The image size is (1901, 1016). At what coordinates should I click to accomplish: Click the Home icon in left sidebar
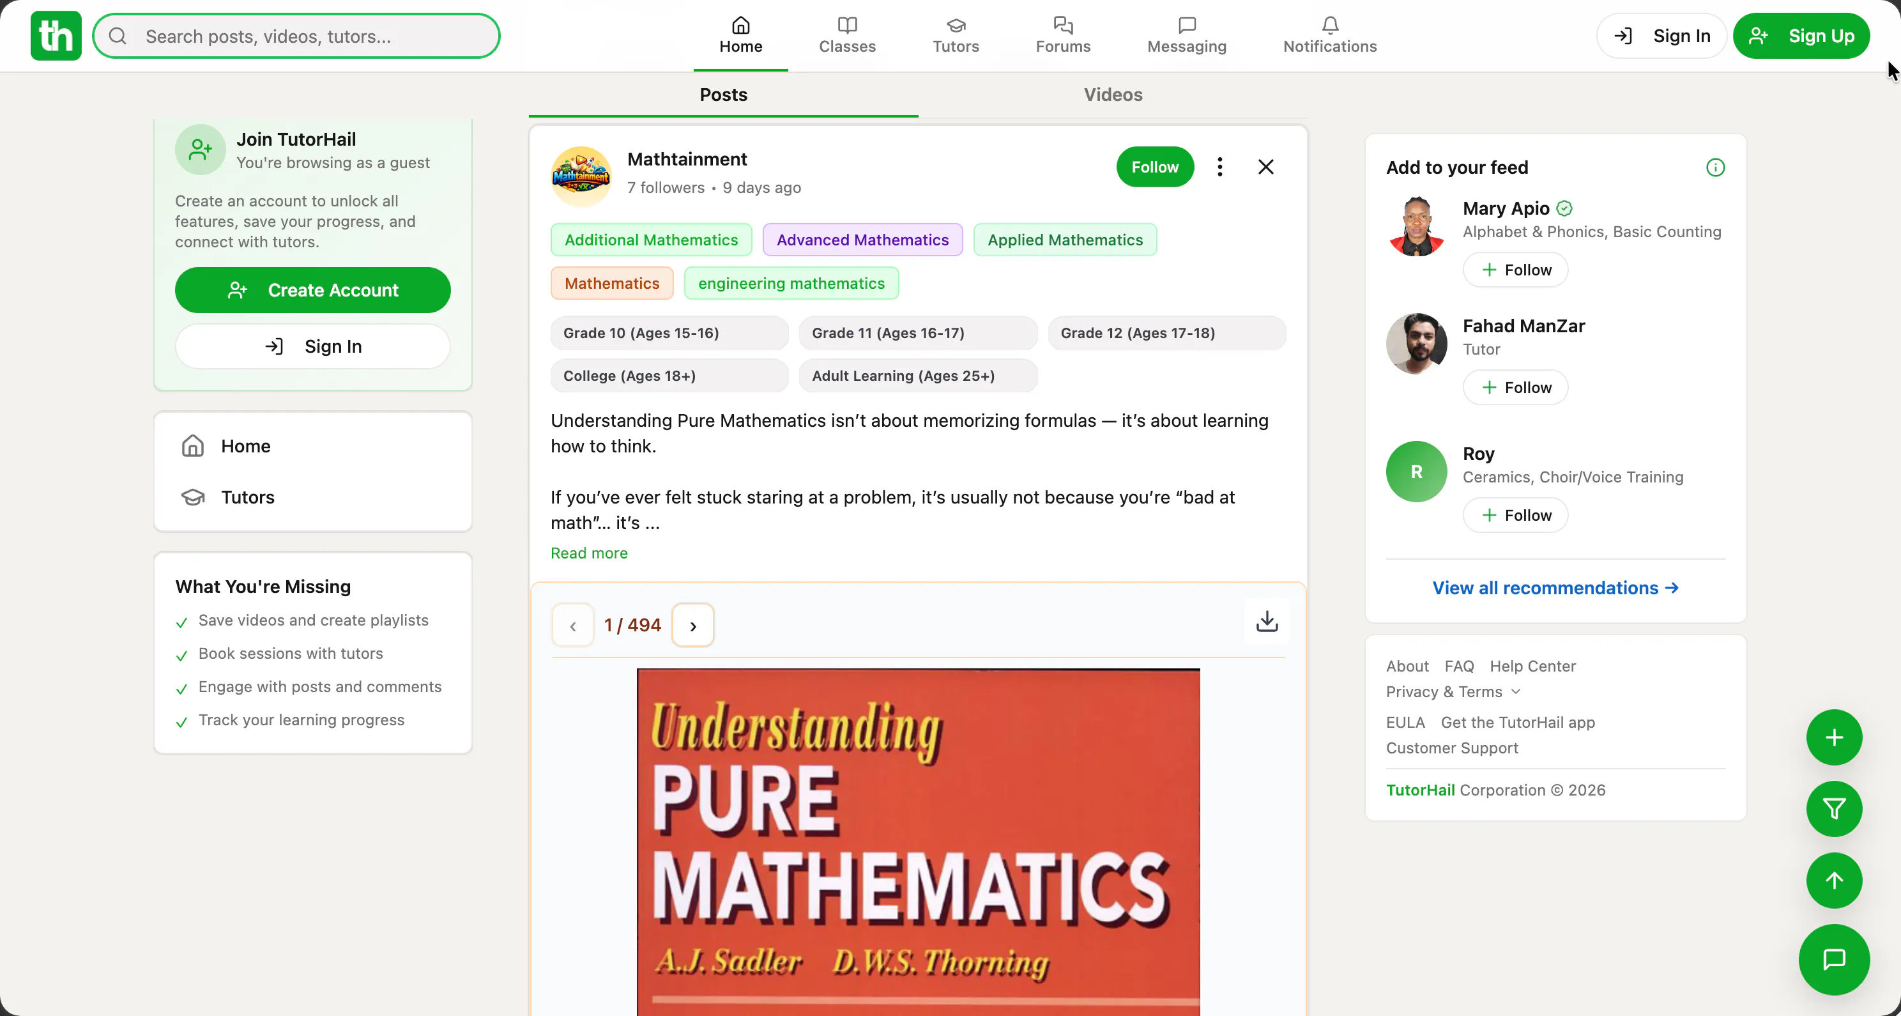193,446
